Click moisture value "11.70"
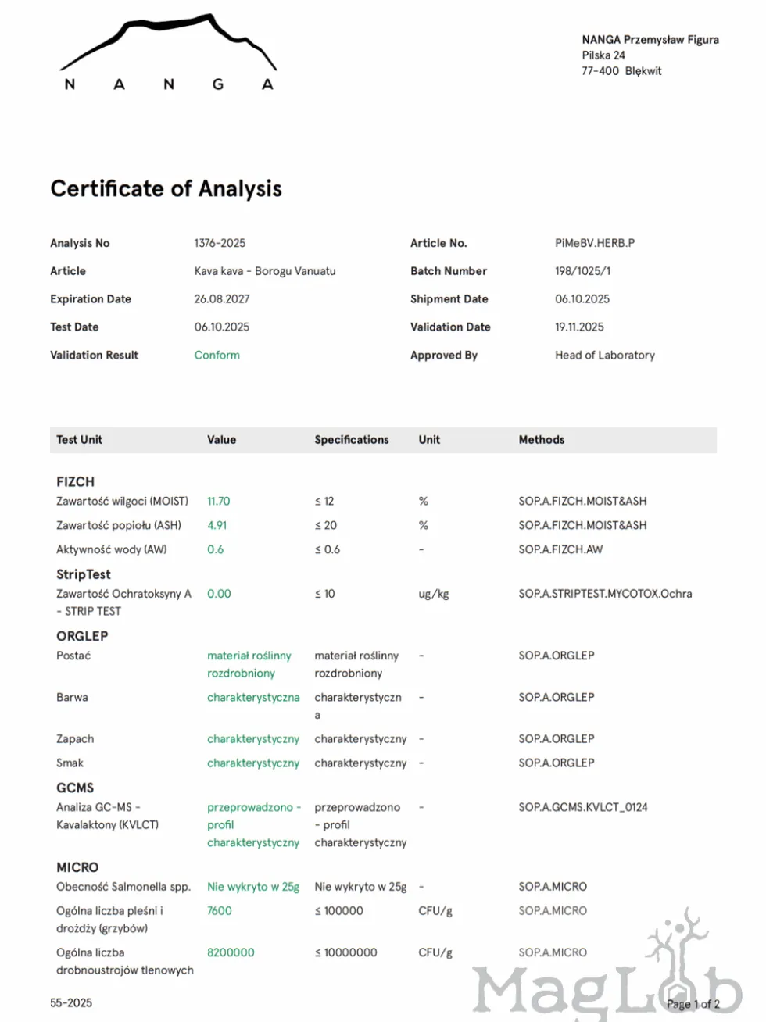This screenshot has width=766, height=1022. pyautogui.click(x=219, y=501)
